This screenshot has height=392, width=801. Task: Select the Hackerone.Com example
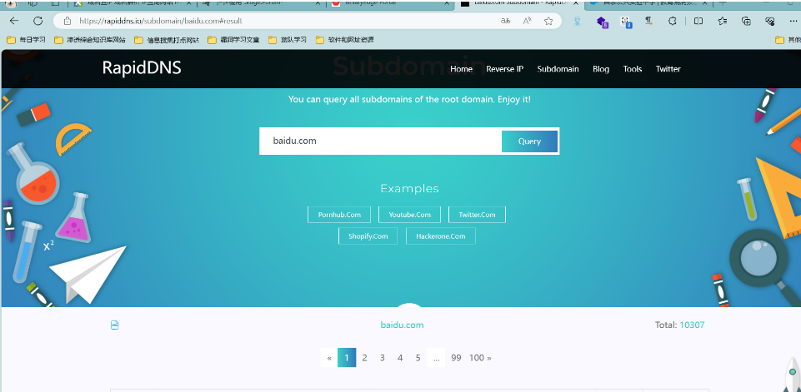click(x=440, y=236)
